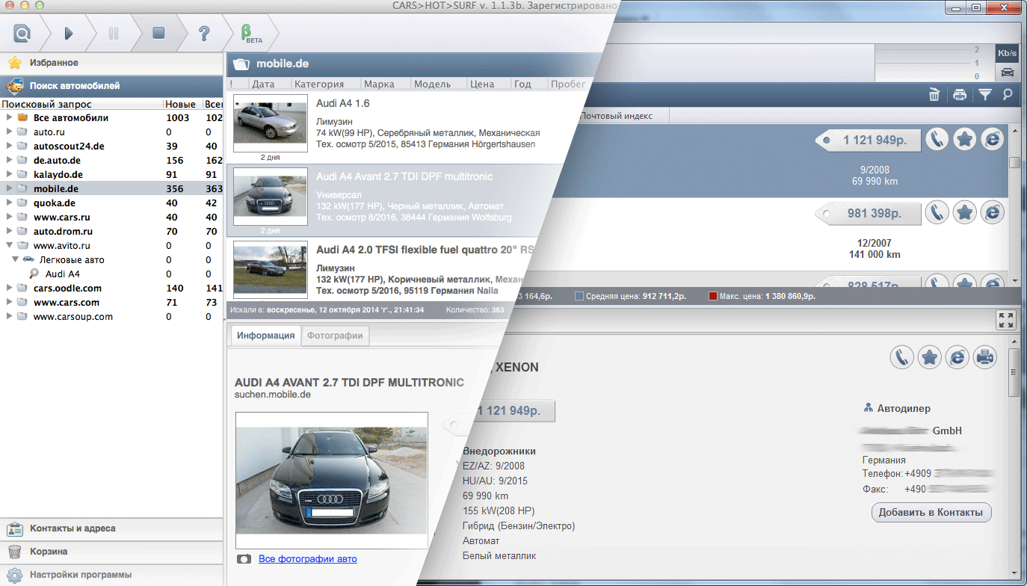Stop the search with the stop button
The width and height of the screenshot is (1027, 586).
coord(158,33)
